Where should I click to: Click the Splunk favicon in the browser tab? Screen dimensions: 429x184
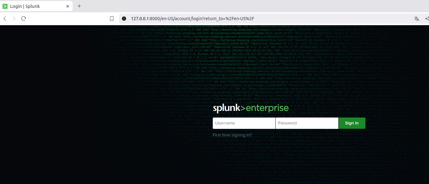(x=5, y=6)
